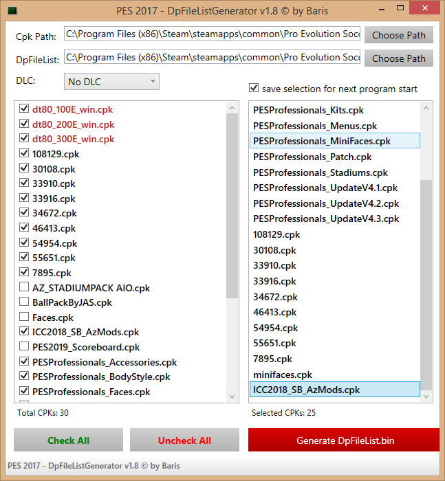Toggle the 54954.cpk checkbox in left list
The width and height of the screenshot is (445, 481).
[x=24, y=243]
